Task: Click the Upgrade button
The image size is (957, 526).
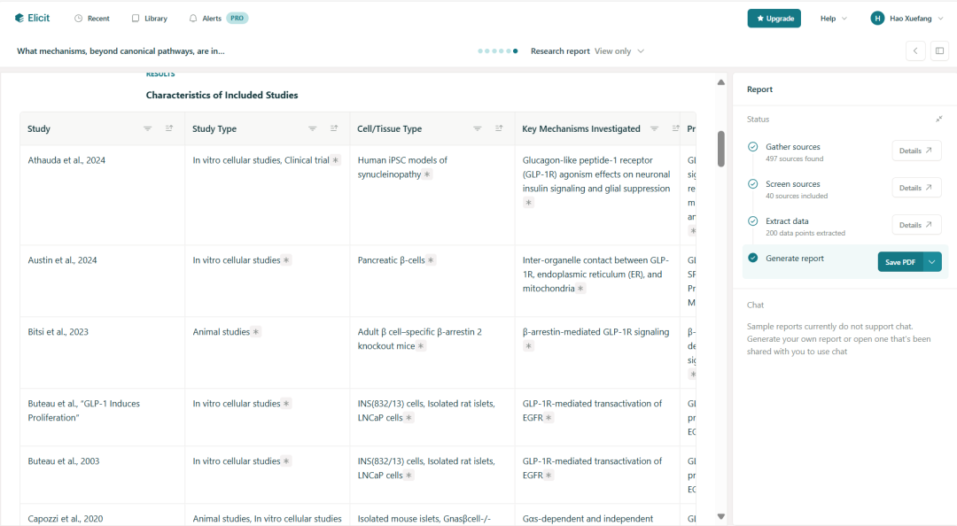Action: [774, 19]
